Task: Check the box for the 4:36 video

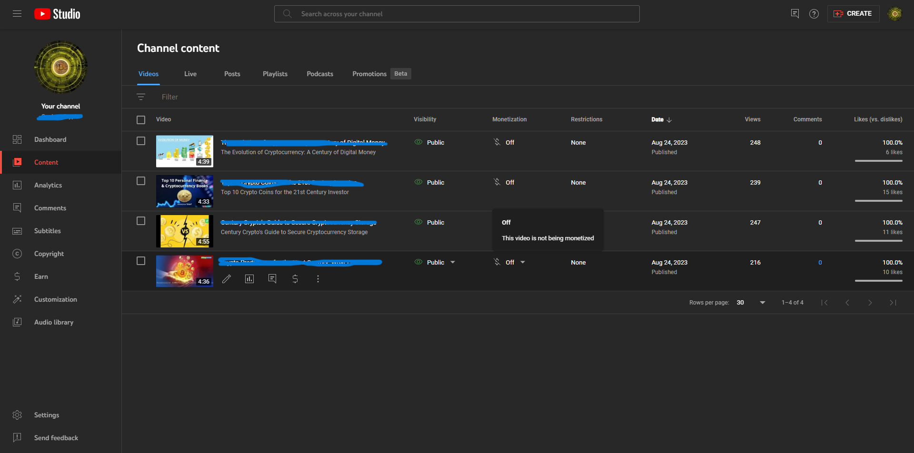Action: 141,261
